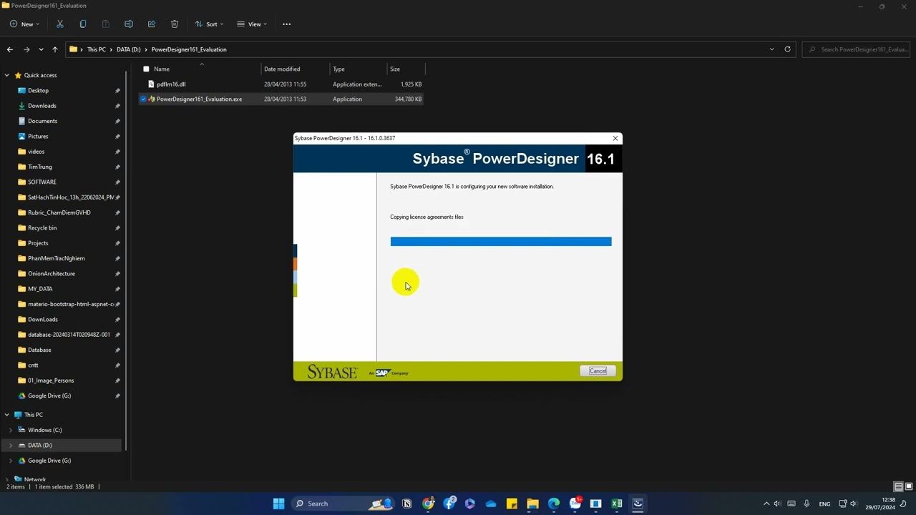Screen dimensions: 916x515
Task: Open recent locations dropdown arrow
Action: [41, 49]
